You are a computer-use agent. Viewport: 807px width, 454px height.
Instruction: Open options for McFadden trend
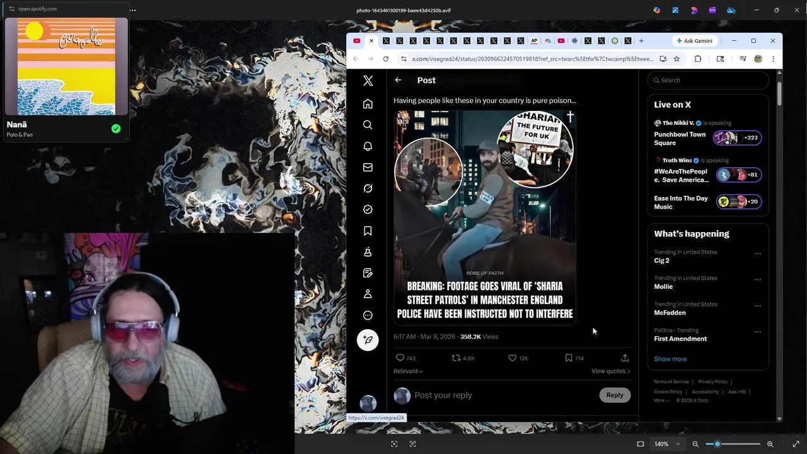coord(758,306)
